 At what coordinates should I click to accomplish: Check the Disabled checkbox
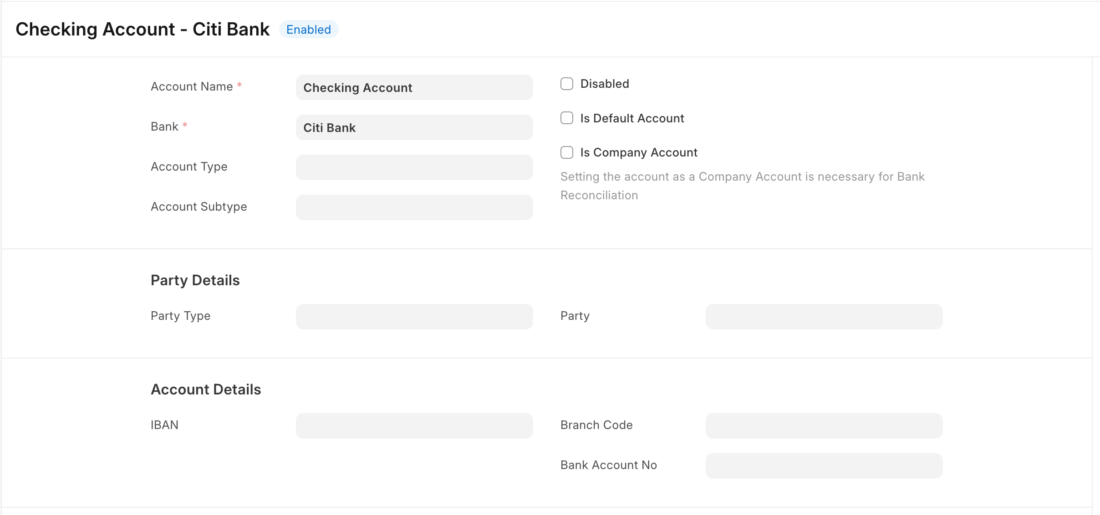[x=566, y=84]
